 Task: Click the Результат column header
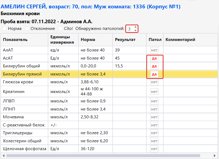point(125,40)
